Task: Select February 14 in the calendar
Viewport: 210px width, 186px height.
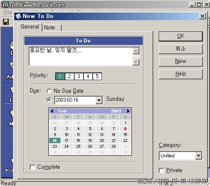Action: click(x=113, y=134)
